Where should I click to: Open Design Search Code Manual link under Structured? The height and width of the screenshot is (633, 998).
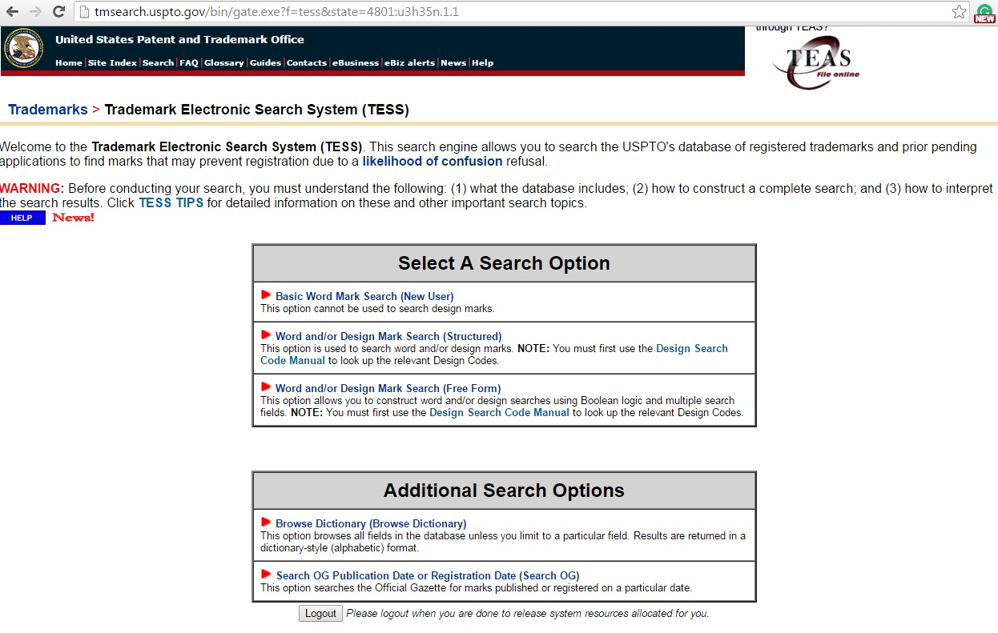click(x=494, y=355)
